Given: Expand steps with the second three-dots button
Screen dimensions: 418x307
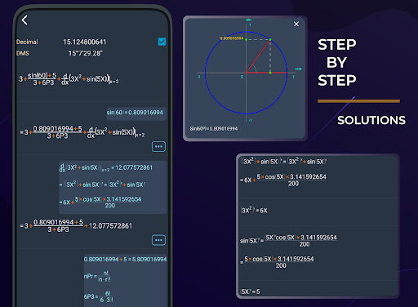Looking at the screenshot, I should (158, 240).
